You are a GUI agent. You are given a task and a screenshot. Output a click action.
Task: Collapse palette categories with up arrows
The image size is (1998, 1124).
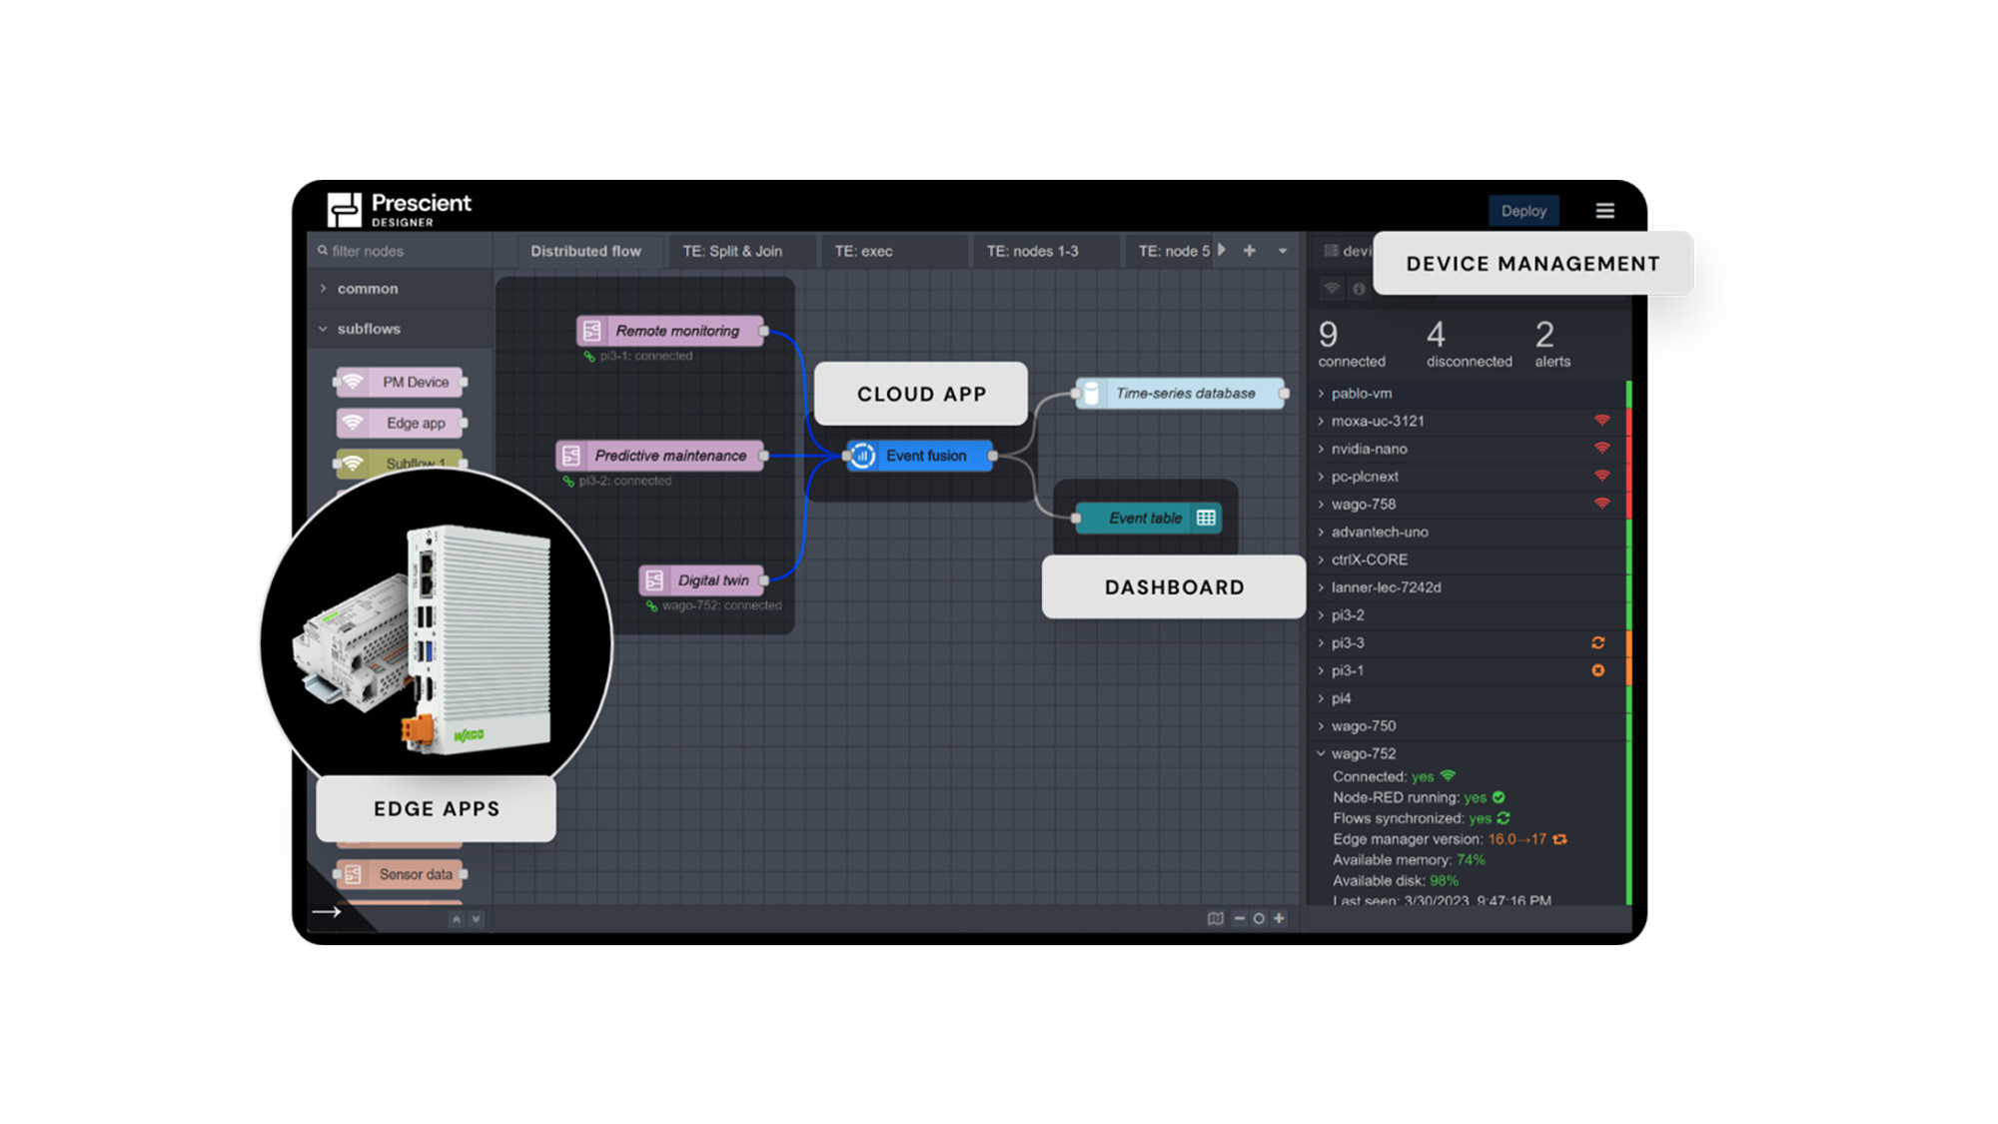[457, 919]
